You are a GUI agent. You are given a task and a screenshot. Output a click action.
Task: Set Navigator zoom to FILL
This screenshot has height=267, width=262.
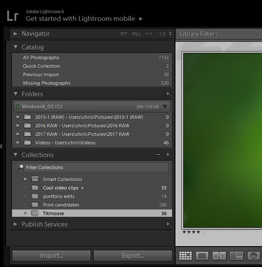coord(136,34)
